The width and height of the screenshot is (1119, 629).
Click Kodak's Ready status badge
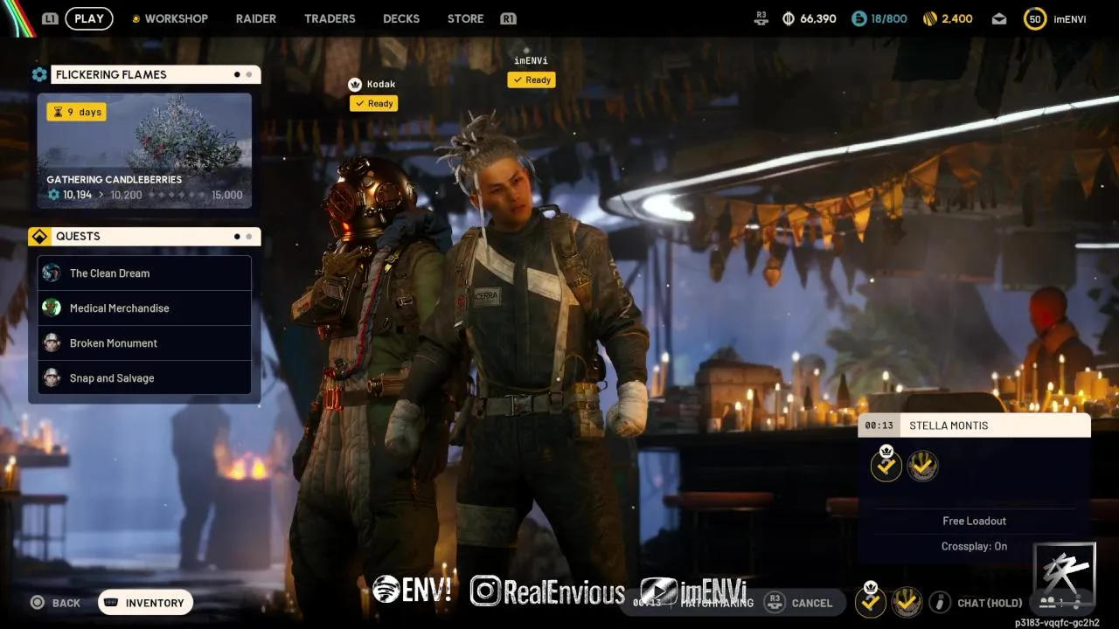coord(374,103)
